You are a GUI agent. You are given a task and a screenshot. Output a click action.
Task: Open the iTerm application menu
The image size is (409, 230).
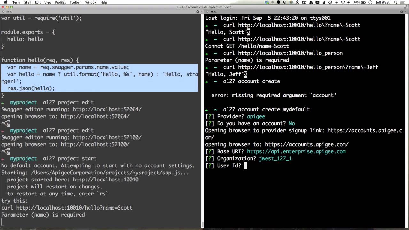[15, 2]
